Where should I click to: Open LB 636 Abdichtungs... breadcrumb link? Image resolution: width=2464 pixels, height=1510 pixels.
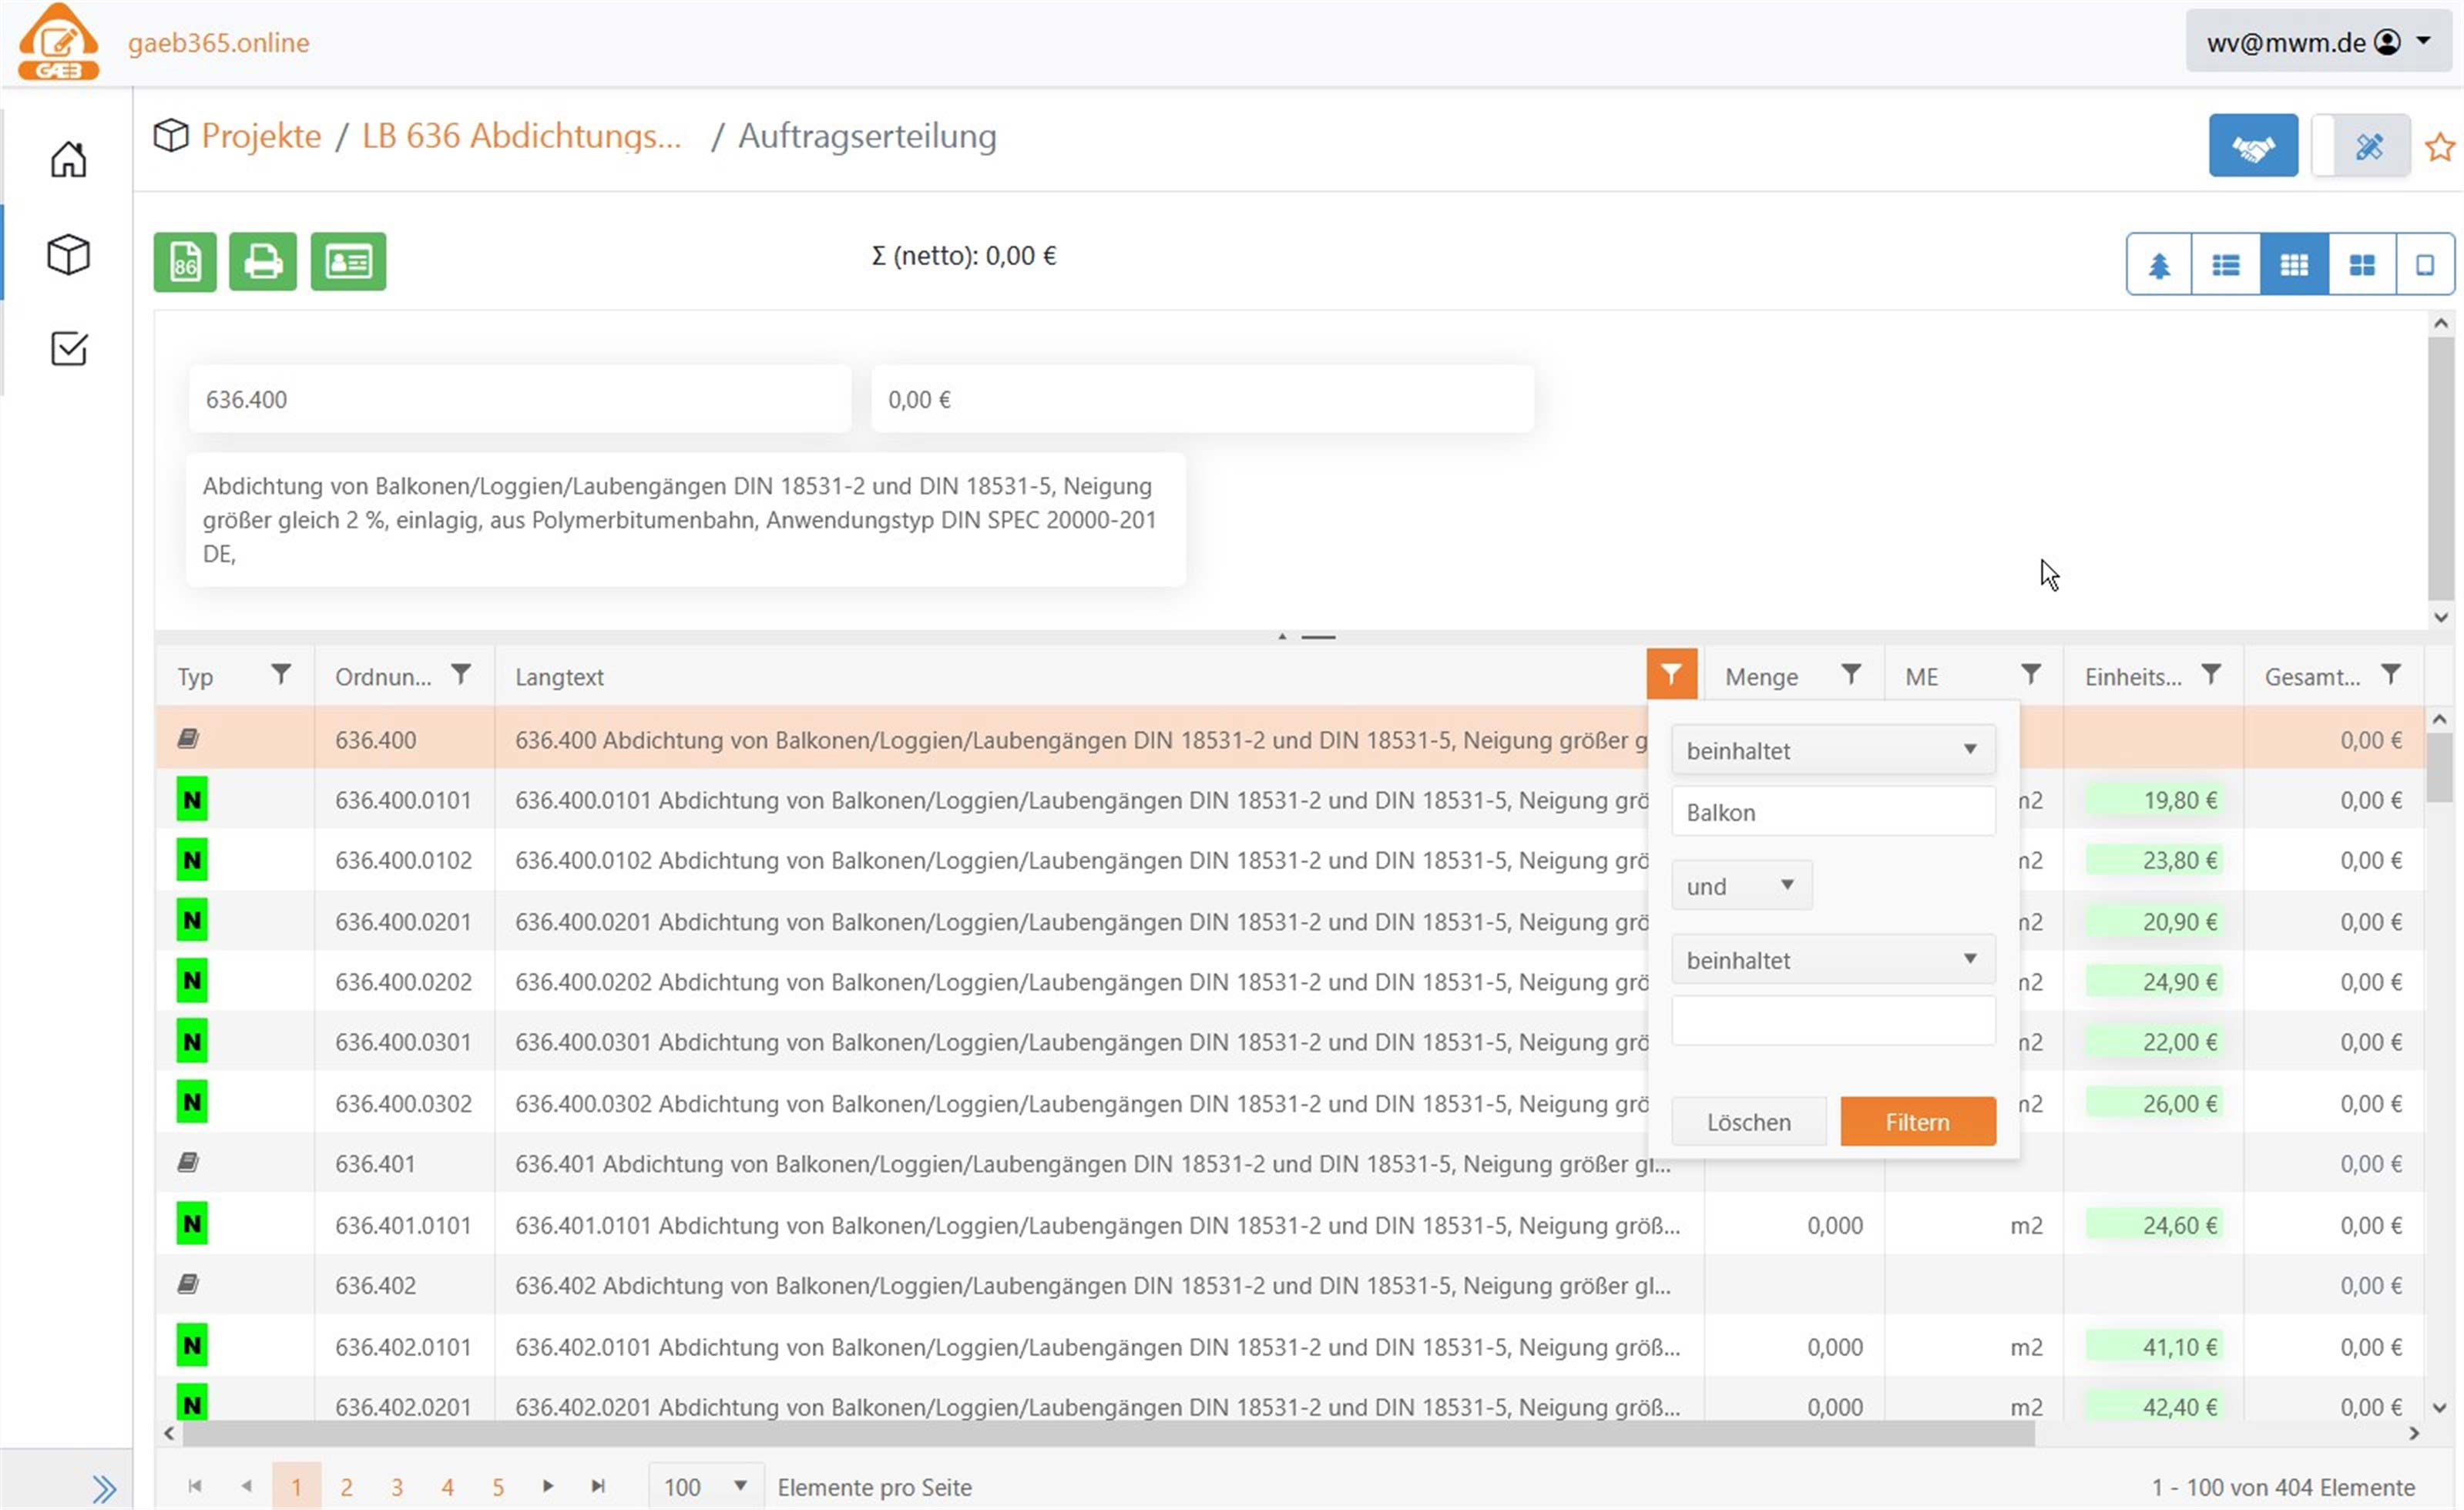pos(521,136)
